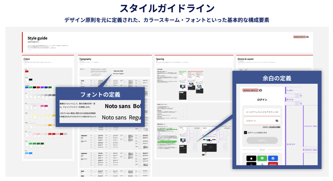Select the Typography section heading
Screen dimensions: 333x181
click(85, 59)
